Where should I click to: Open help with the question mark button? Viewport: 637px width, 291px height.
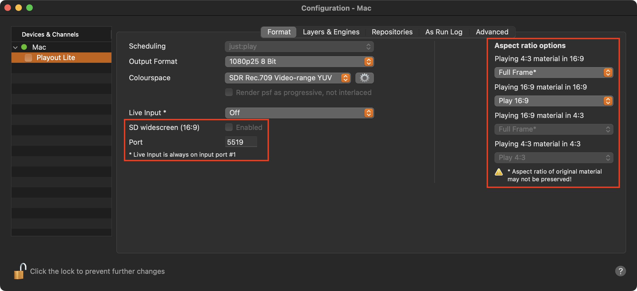[x=620, y=271]
